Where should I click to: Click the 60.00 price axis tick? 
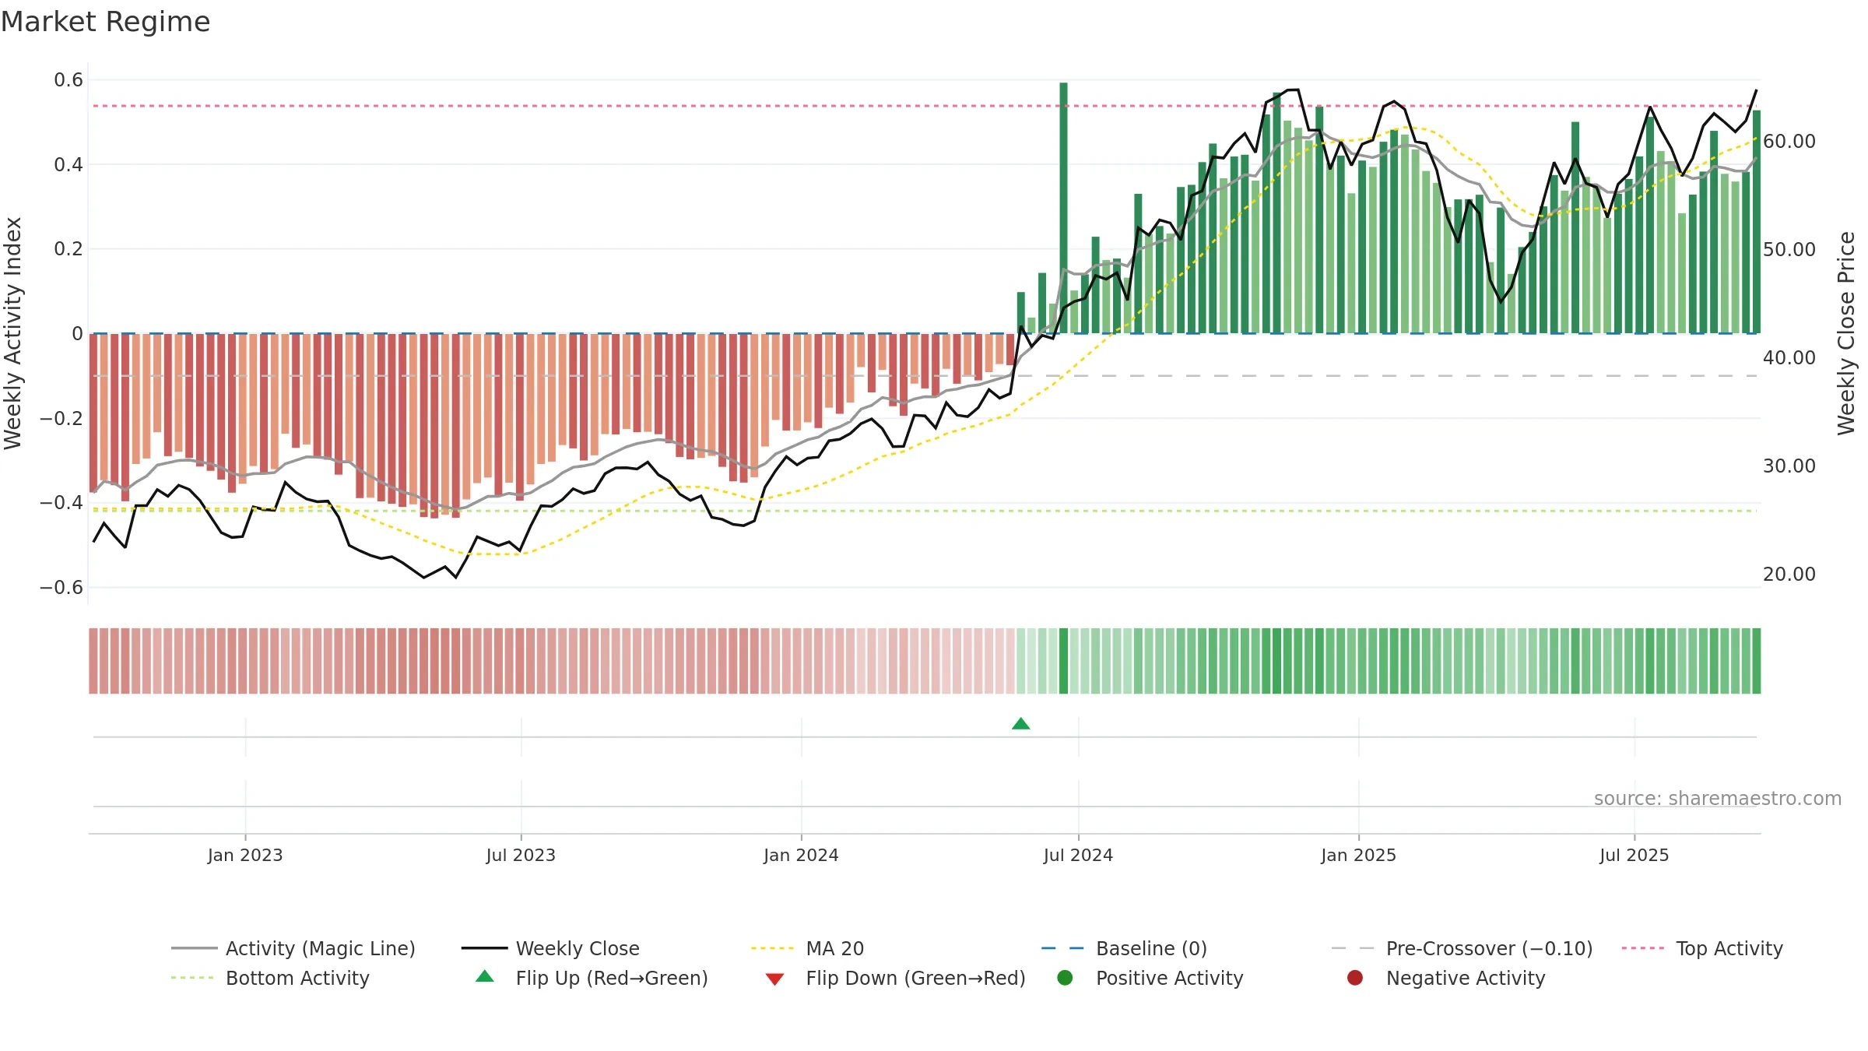(x=1789, y=142)
